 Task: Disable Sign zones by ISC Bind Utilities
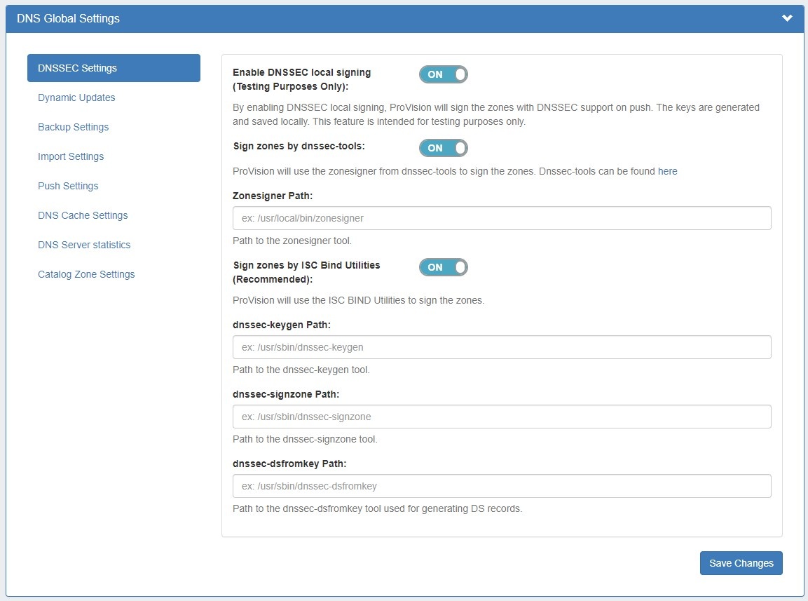443,267
